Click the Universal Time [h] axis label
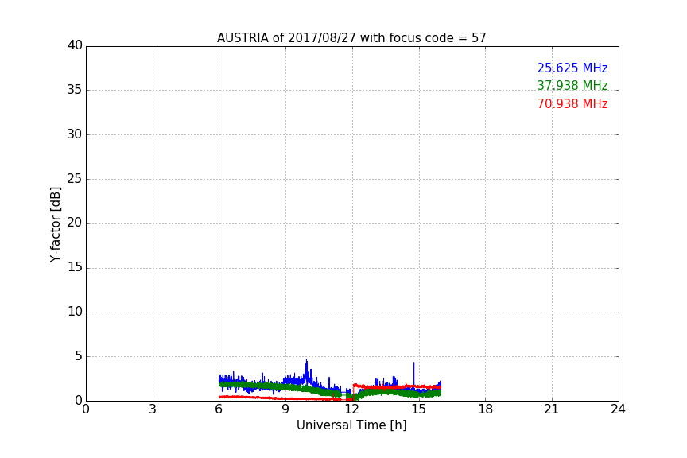The image size is (687, 458). click(x=351, y=425)
